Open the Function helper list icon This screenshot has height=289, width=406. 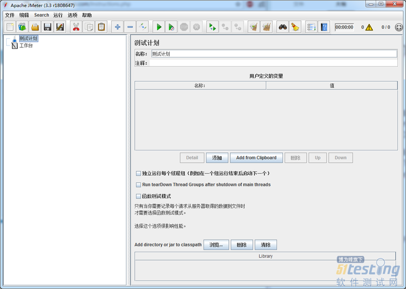coord(311,27)
